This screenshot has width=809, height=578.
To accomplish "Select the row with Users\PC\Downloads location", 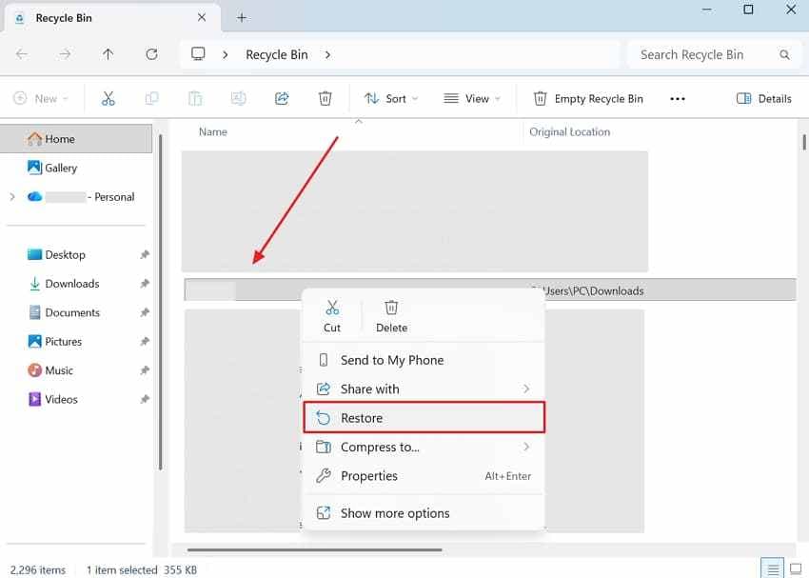I will (x=490, y=290).
